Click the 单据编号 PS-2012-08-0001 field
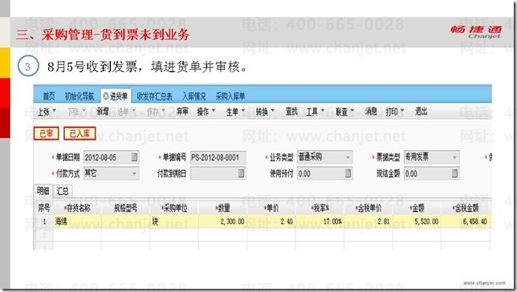Image resolution: width=517 pixels, height=292 pixels. (x=218, y=157)
